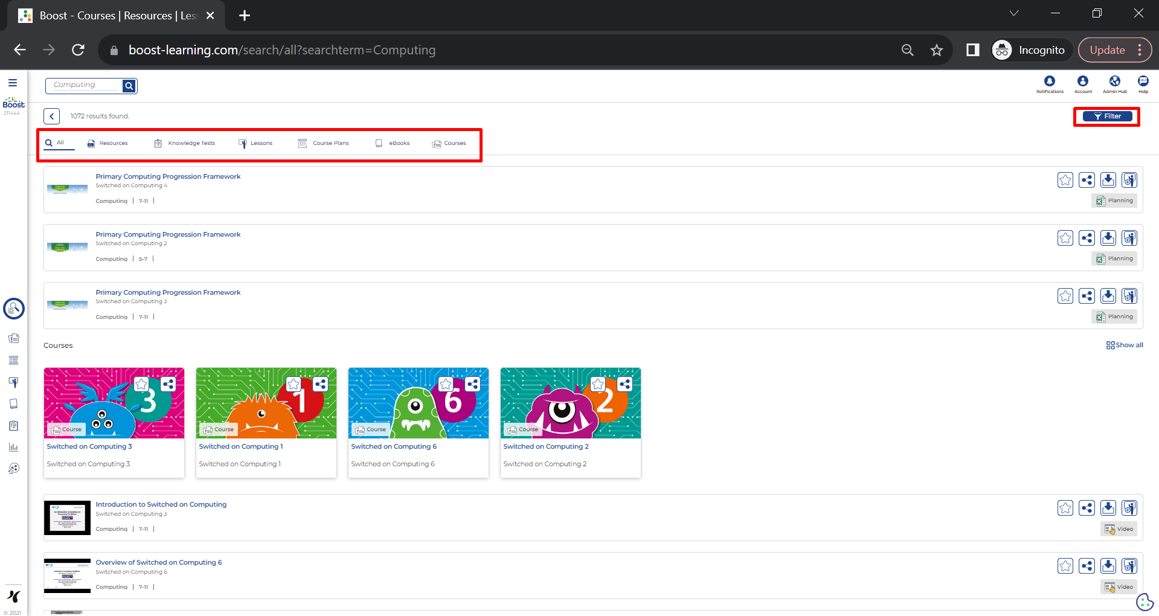
Task: Favourite the Switched on Computing 3 course
Action: tap(141, 384)
